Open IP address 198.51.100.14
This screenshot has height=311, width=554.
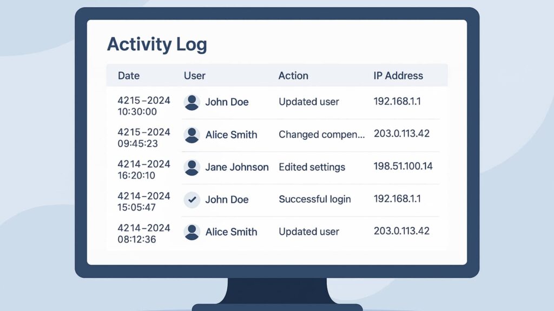click(x=403, y=166)
